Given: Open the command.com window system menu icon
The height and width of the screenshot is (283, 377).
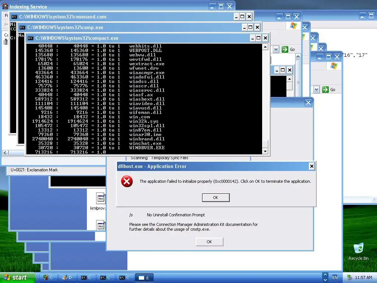Looking at the screenshot, I should pos(14,17).
